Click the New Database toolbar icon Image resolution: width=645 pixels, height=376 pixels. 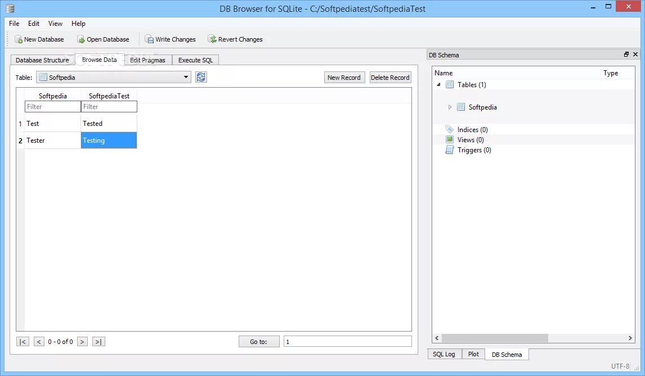(x=19, y=39)
